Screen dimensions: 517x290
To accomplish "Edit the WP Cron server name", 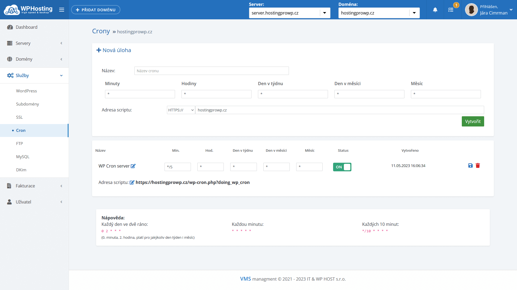I will coord(133,166).
